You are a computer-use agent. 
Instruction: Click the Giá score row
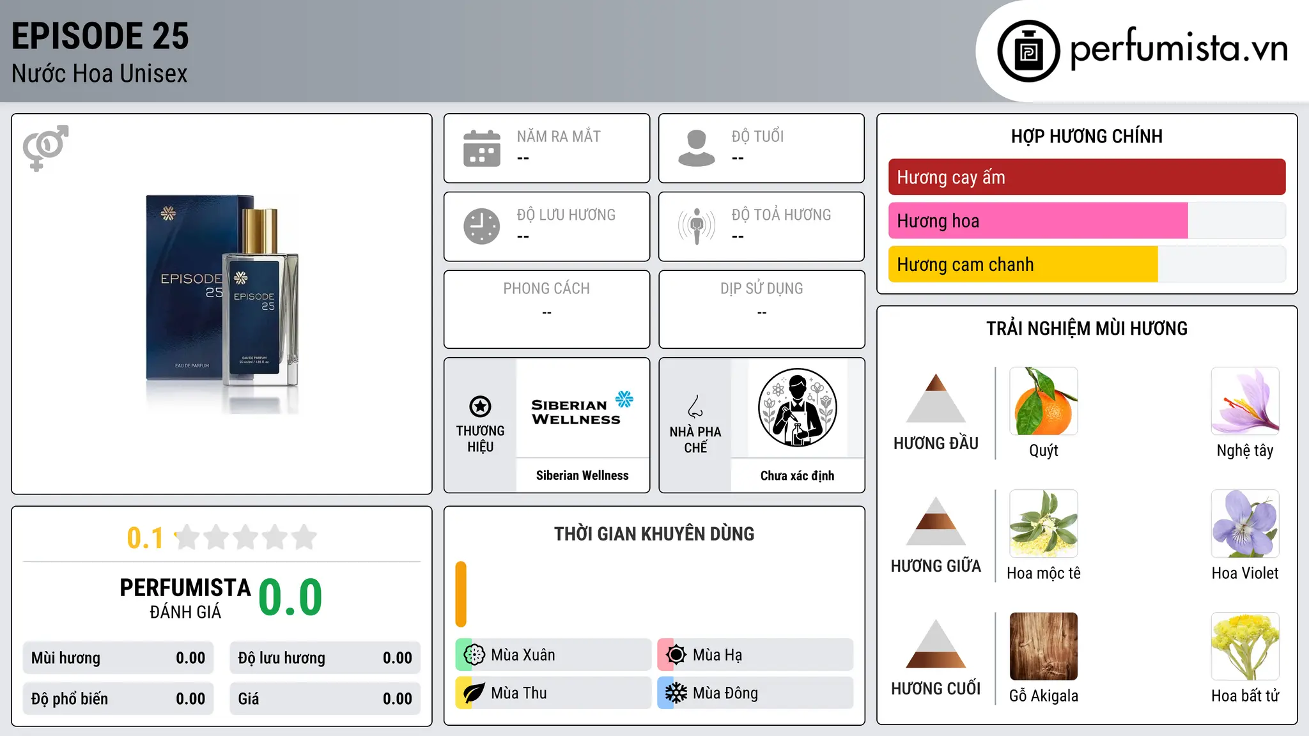click(x=325, y=699)
